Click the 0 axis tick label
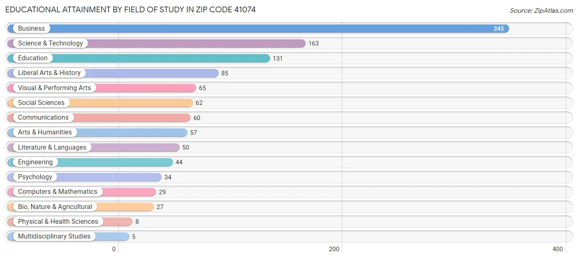 coord(114,249)
